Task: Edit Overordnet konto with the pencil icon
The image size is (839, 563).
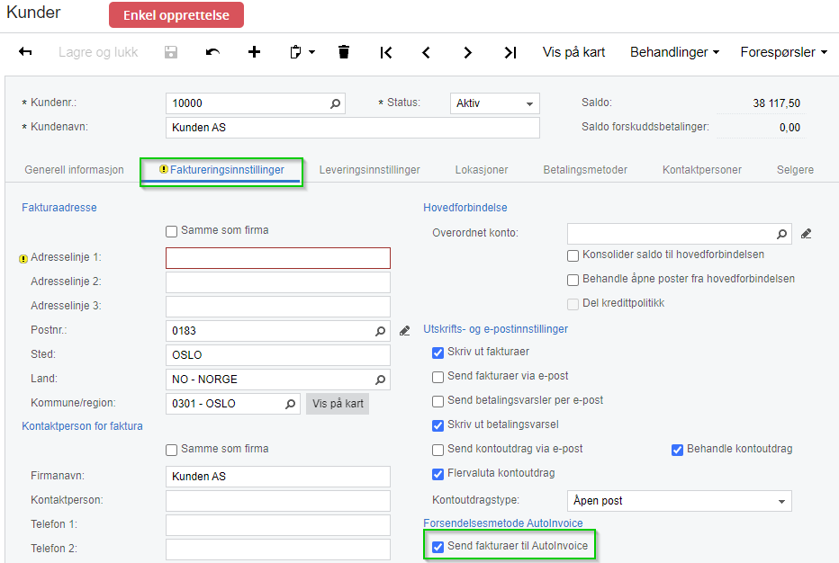Action: [806, 233]
